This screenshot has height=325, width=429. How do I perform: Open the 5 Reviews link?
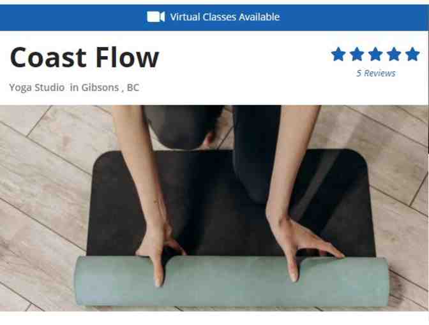coord(376,73)
